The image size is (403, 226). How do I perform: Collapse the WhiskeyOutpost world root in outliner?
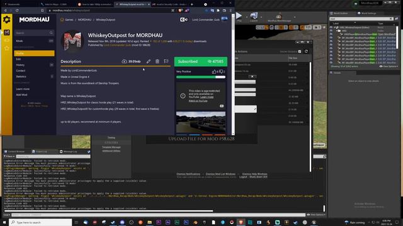[x=335, y=28]
